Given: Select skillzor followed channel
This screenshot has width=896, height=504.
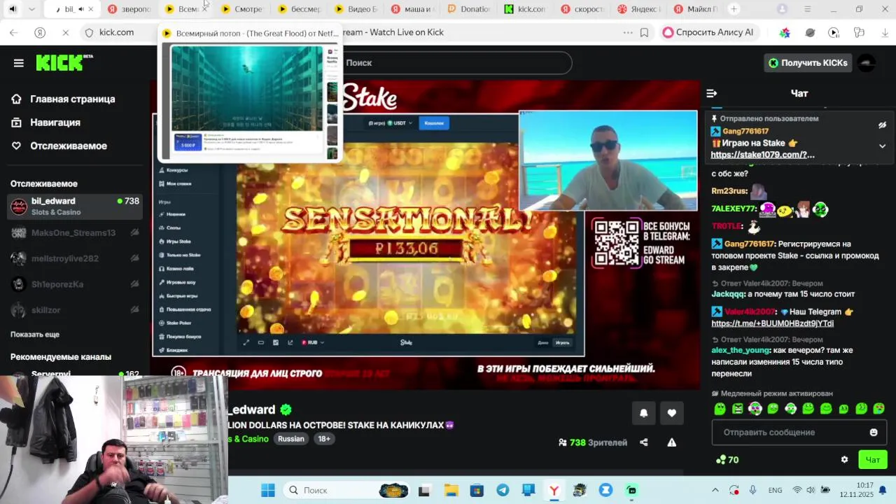Looking at the screenshot, I should 75,310.
